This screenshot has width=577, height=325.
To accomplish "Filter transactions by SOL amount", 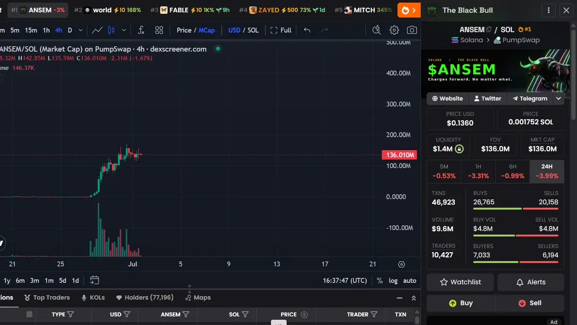I will pos(245,314).
